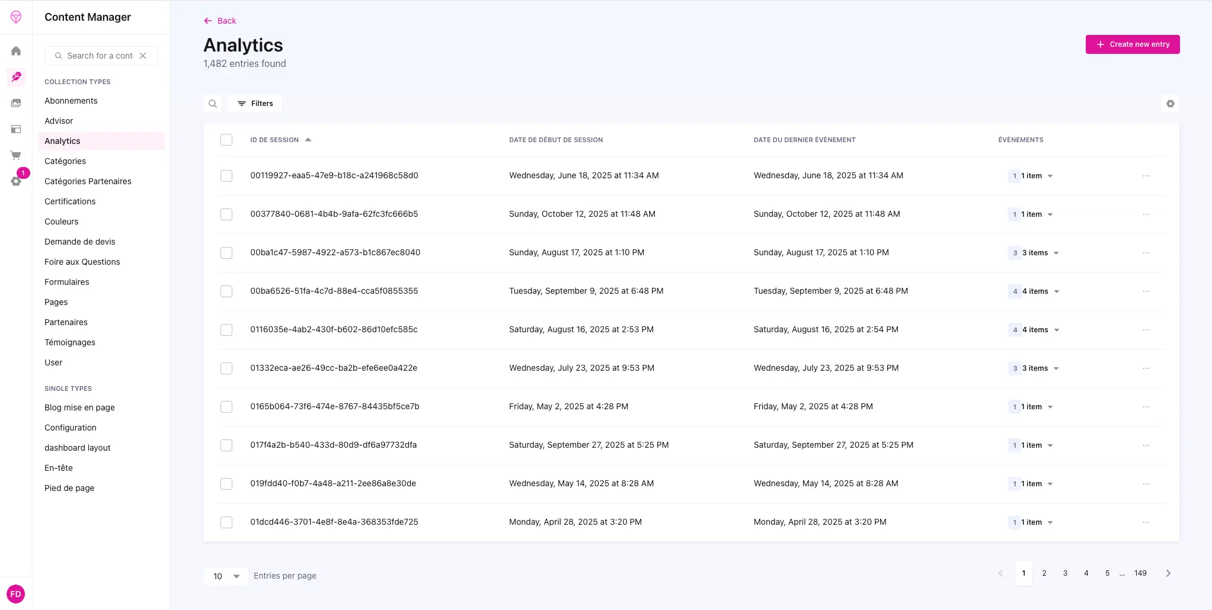Viewport: 1212px width, 610px height.
Task: Open the Marketplace cart icon
Action: [x=16, y=155]
